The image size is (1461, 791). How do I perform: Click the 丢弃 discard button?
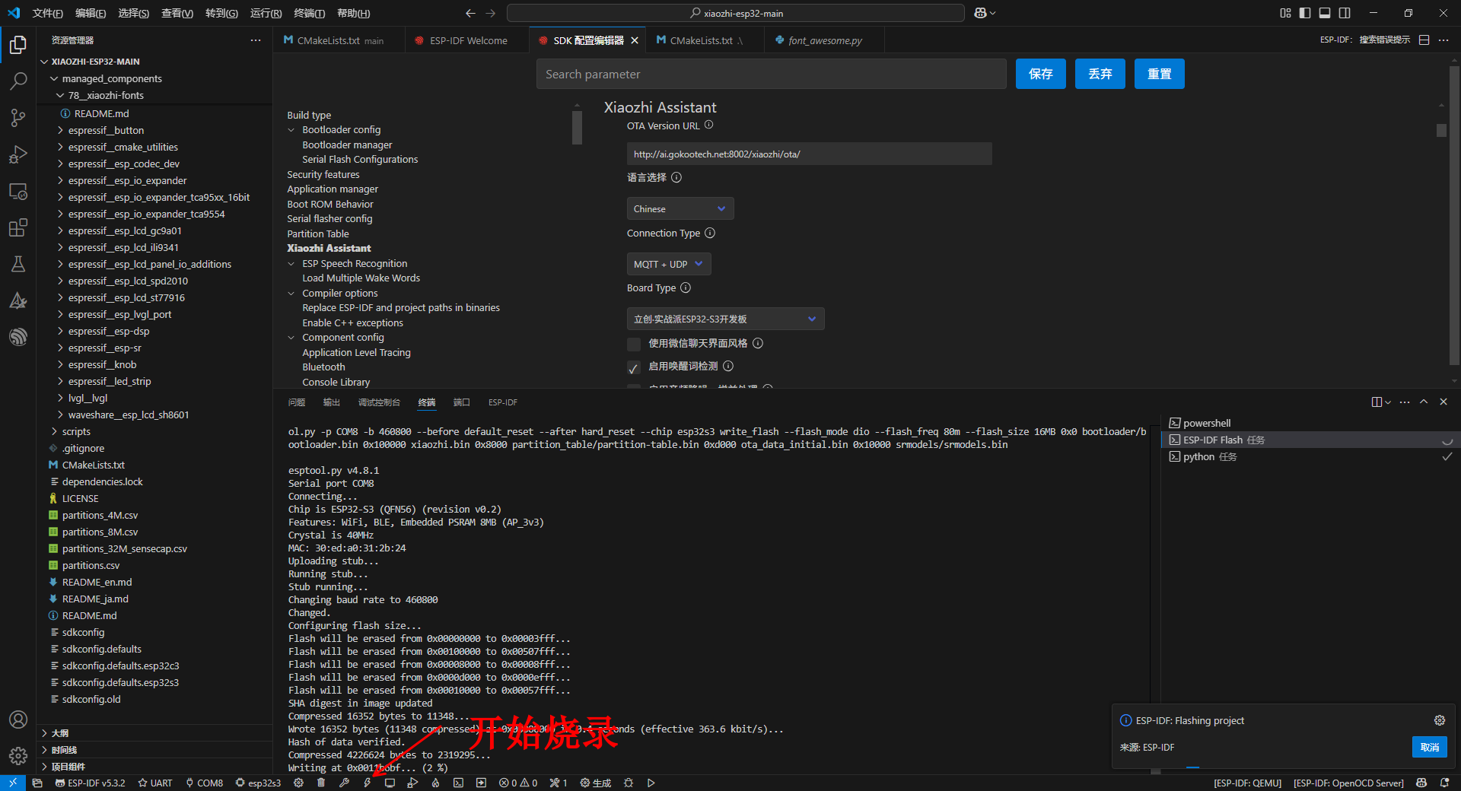(x=1100, y=74)
